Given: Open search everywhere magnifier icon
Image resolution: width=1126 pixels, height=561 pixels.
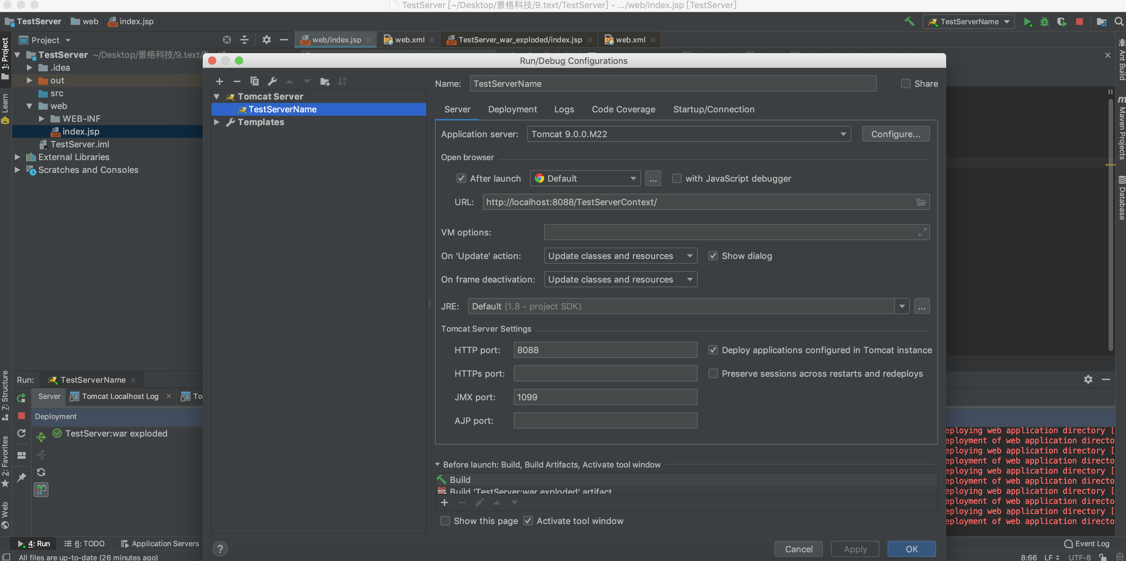Looking at the screenshot, I should click(x=1119, y=22).
